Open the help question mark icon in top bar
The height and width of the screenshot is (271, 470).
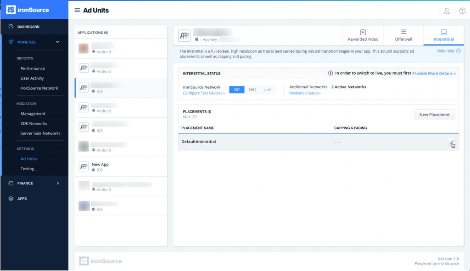(462, 11)
